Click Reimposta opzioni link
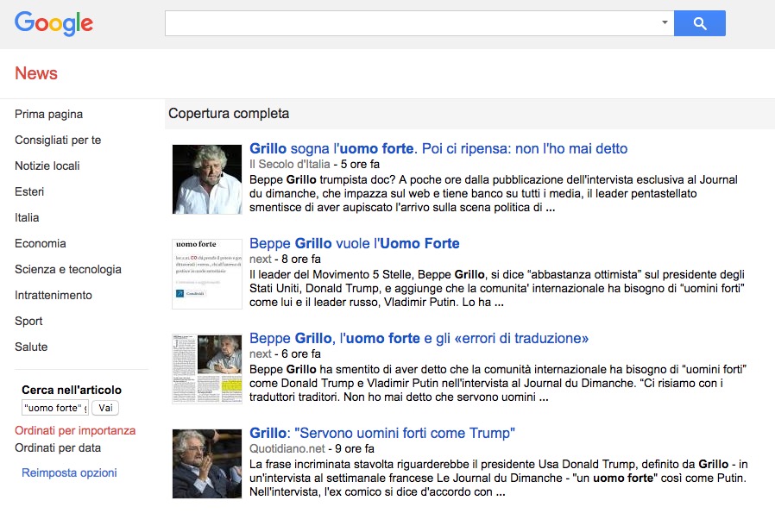Viewport: 775px width, 513px height. coord(69,473)
